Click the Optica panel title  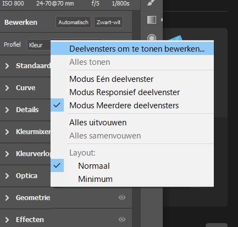[26, 176]
